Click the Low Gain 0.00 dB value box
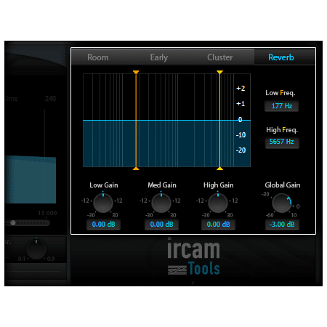This screenshot has height=327, width=327. point(103,225)
